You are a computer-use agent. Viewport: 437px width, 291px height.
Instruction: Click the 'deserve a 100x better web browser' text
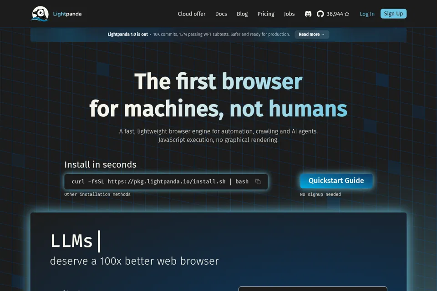click(134, 261)
